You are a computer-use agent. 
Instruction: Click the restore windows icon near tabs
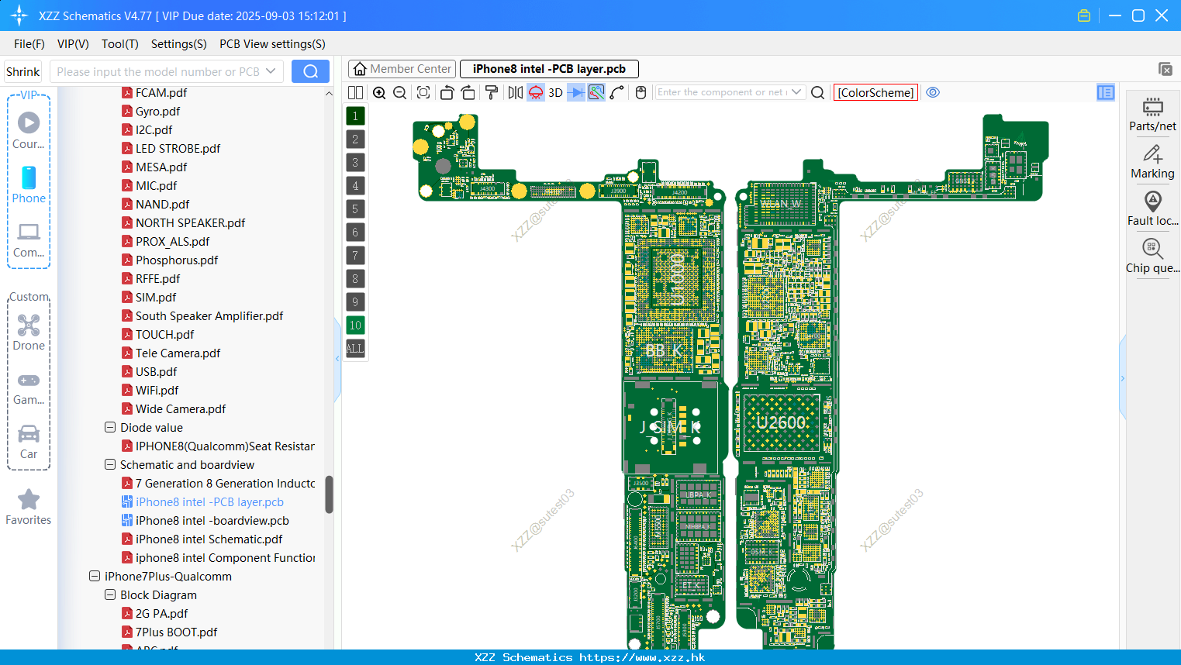[1165, 69]
